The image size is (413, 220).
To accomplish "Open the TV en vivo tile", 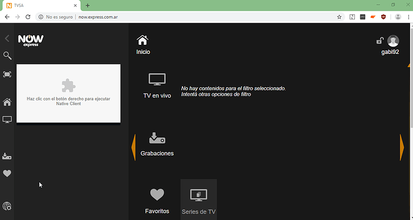I will [x=157, y=86].
